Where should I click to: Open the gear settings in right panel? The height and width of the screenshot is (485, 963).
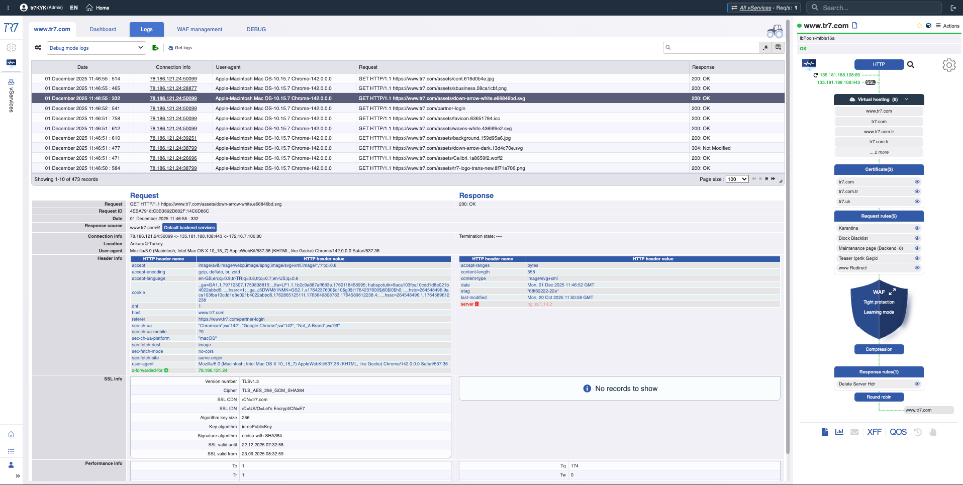pos(949,65)
